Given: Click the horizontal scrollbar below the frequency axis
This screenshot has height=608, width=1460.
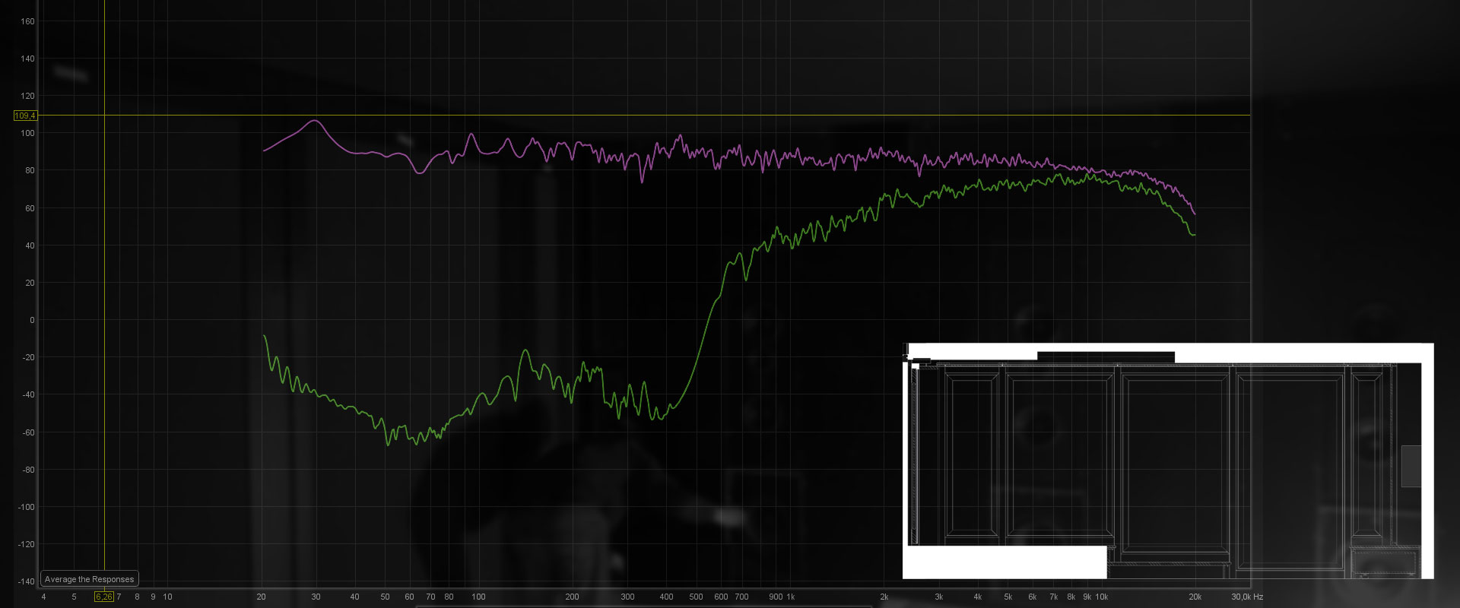Looking at the screenshot, I should pyautogui.click(x=643, y=606).
